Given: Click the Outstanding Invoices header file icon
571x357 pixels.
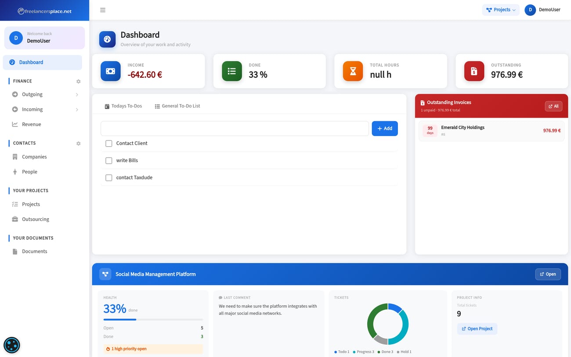Looking at the screenshot, I should pos(423,103).
